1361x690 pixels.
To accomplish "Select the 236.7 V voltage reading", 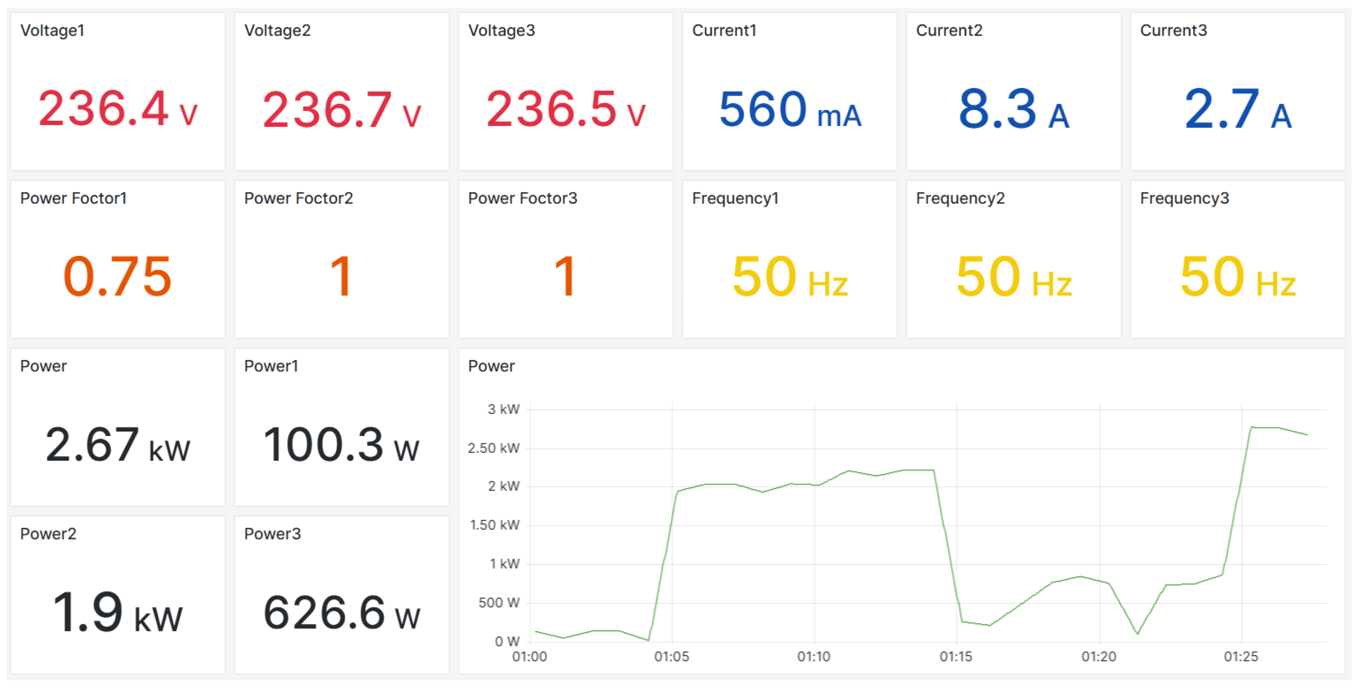I will coord(342,109).
